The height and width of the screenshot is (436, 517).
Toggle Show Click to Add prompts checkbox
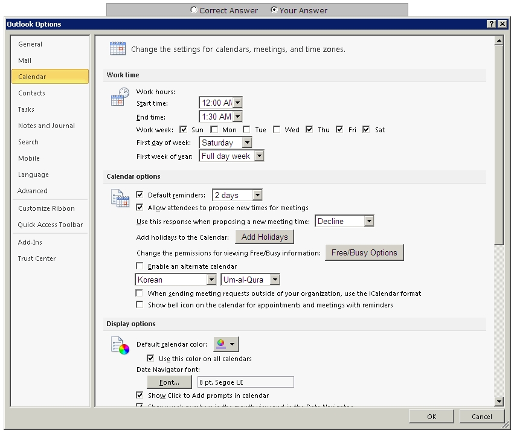(x=140, y=395)
